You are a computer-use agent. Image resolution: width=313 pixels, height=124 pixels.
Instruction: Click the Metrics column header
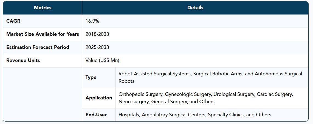click(43, 8)
